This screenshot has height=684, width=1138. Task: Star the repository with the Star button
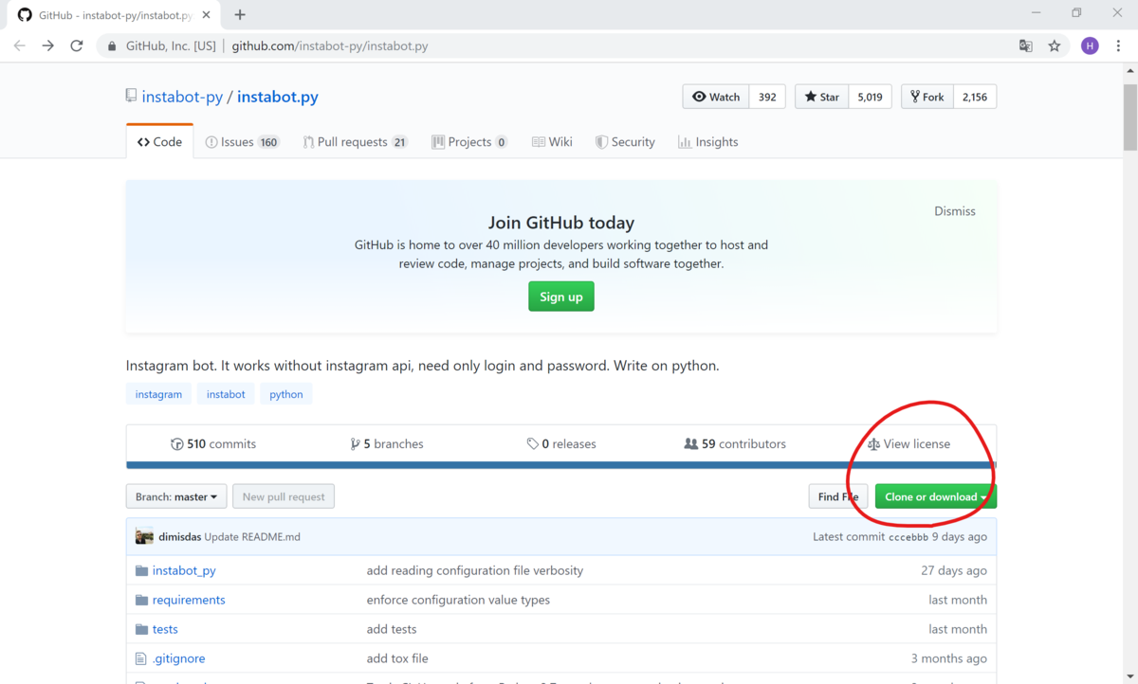point(822,97)
